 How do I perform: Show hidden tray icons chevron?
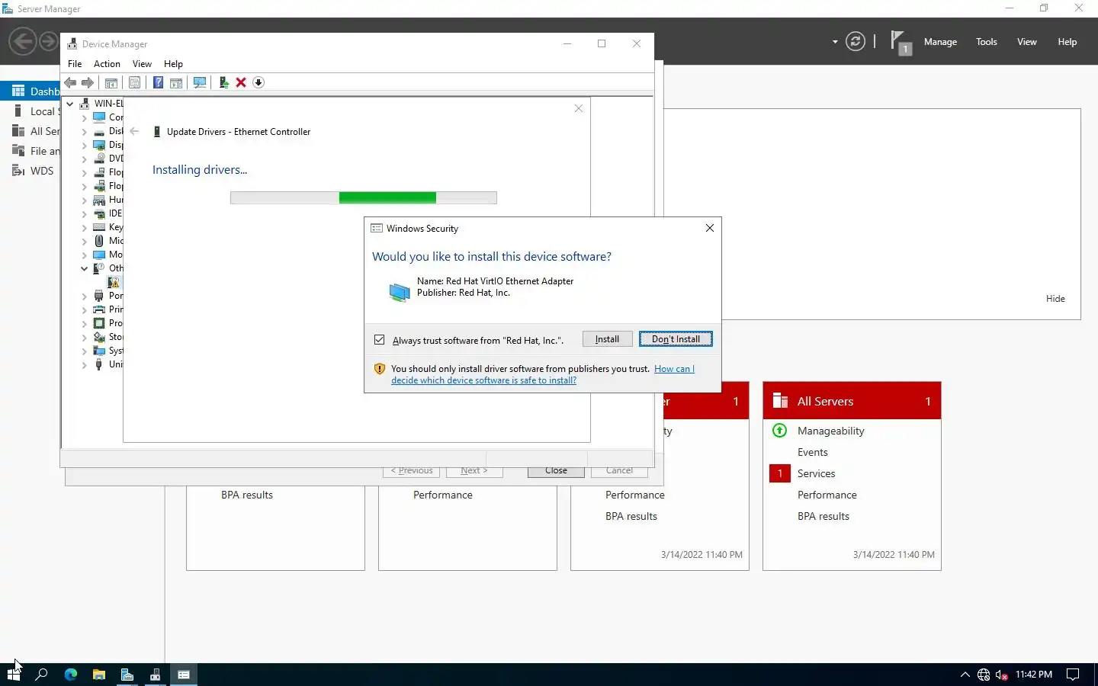coord(965,675)
